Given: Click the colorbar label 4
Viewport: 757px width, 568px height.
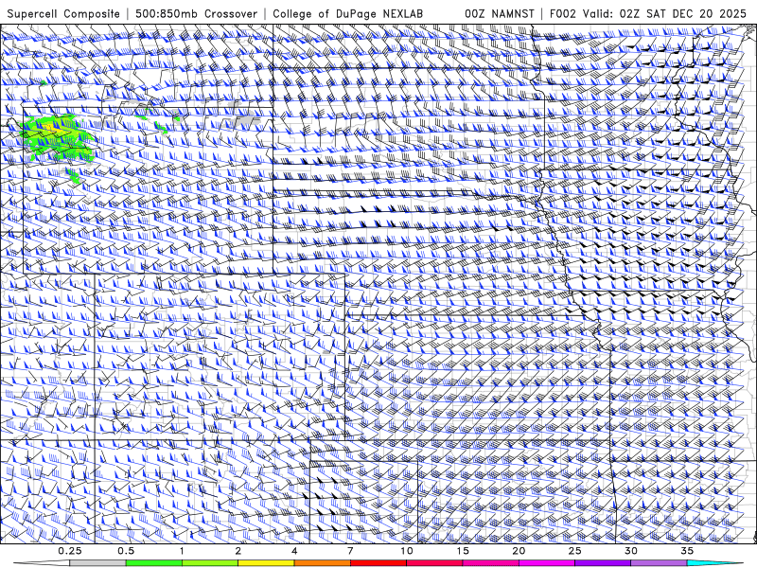Looking at the screenshot, I should tap(294, 551).
